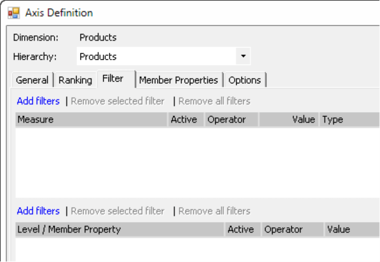Click Remove selected filter above Measure table
This screenshot has height=262, width=380.
[117, 101]
